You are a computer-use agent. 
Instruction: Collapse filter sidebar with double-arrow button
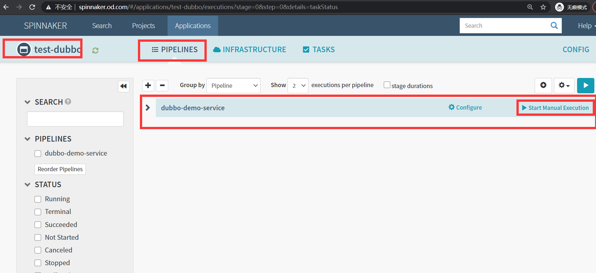[124, 86]
